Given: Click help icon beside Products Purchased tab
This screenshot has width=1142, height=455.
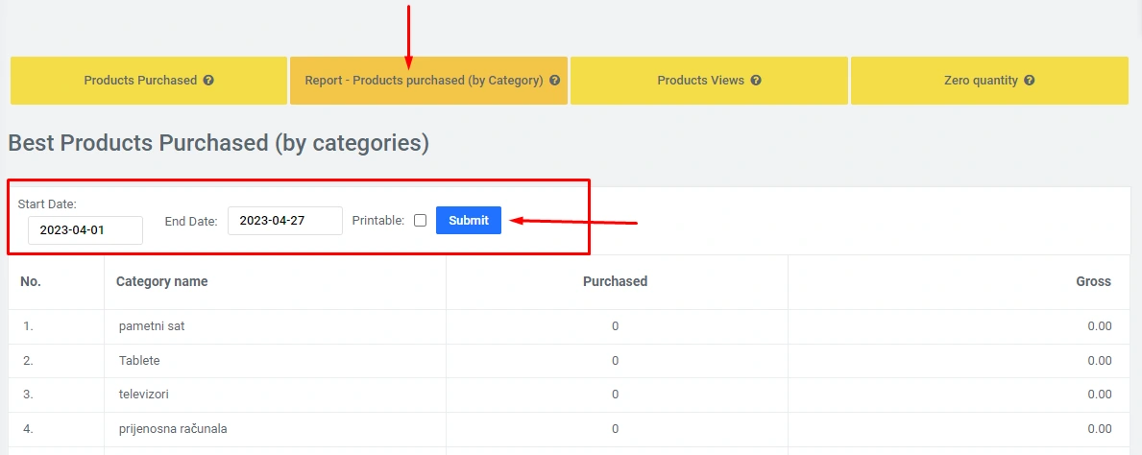Looking at the screenshot, I should [208, 81].
